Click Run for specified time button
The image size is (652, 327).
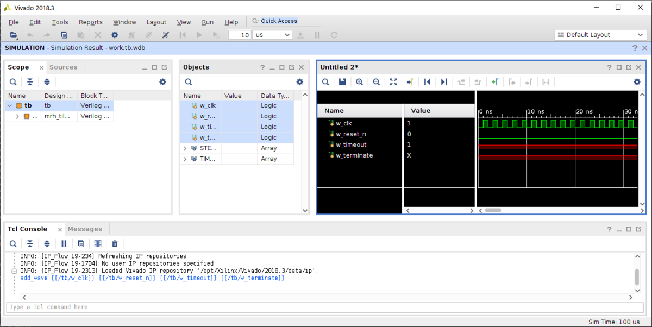[216, 35]
